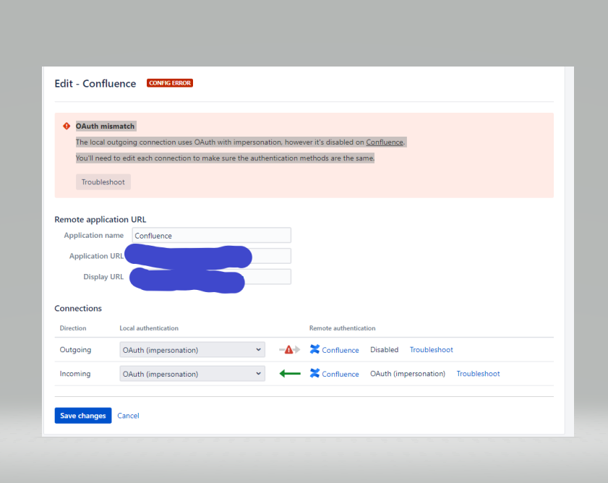This screenshot has height=483, width=608.
Task: Click inside the Application name field
Action: click(210, 235)
